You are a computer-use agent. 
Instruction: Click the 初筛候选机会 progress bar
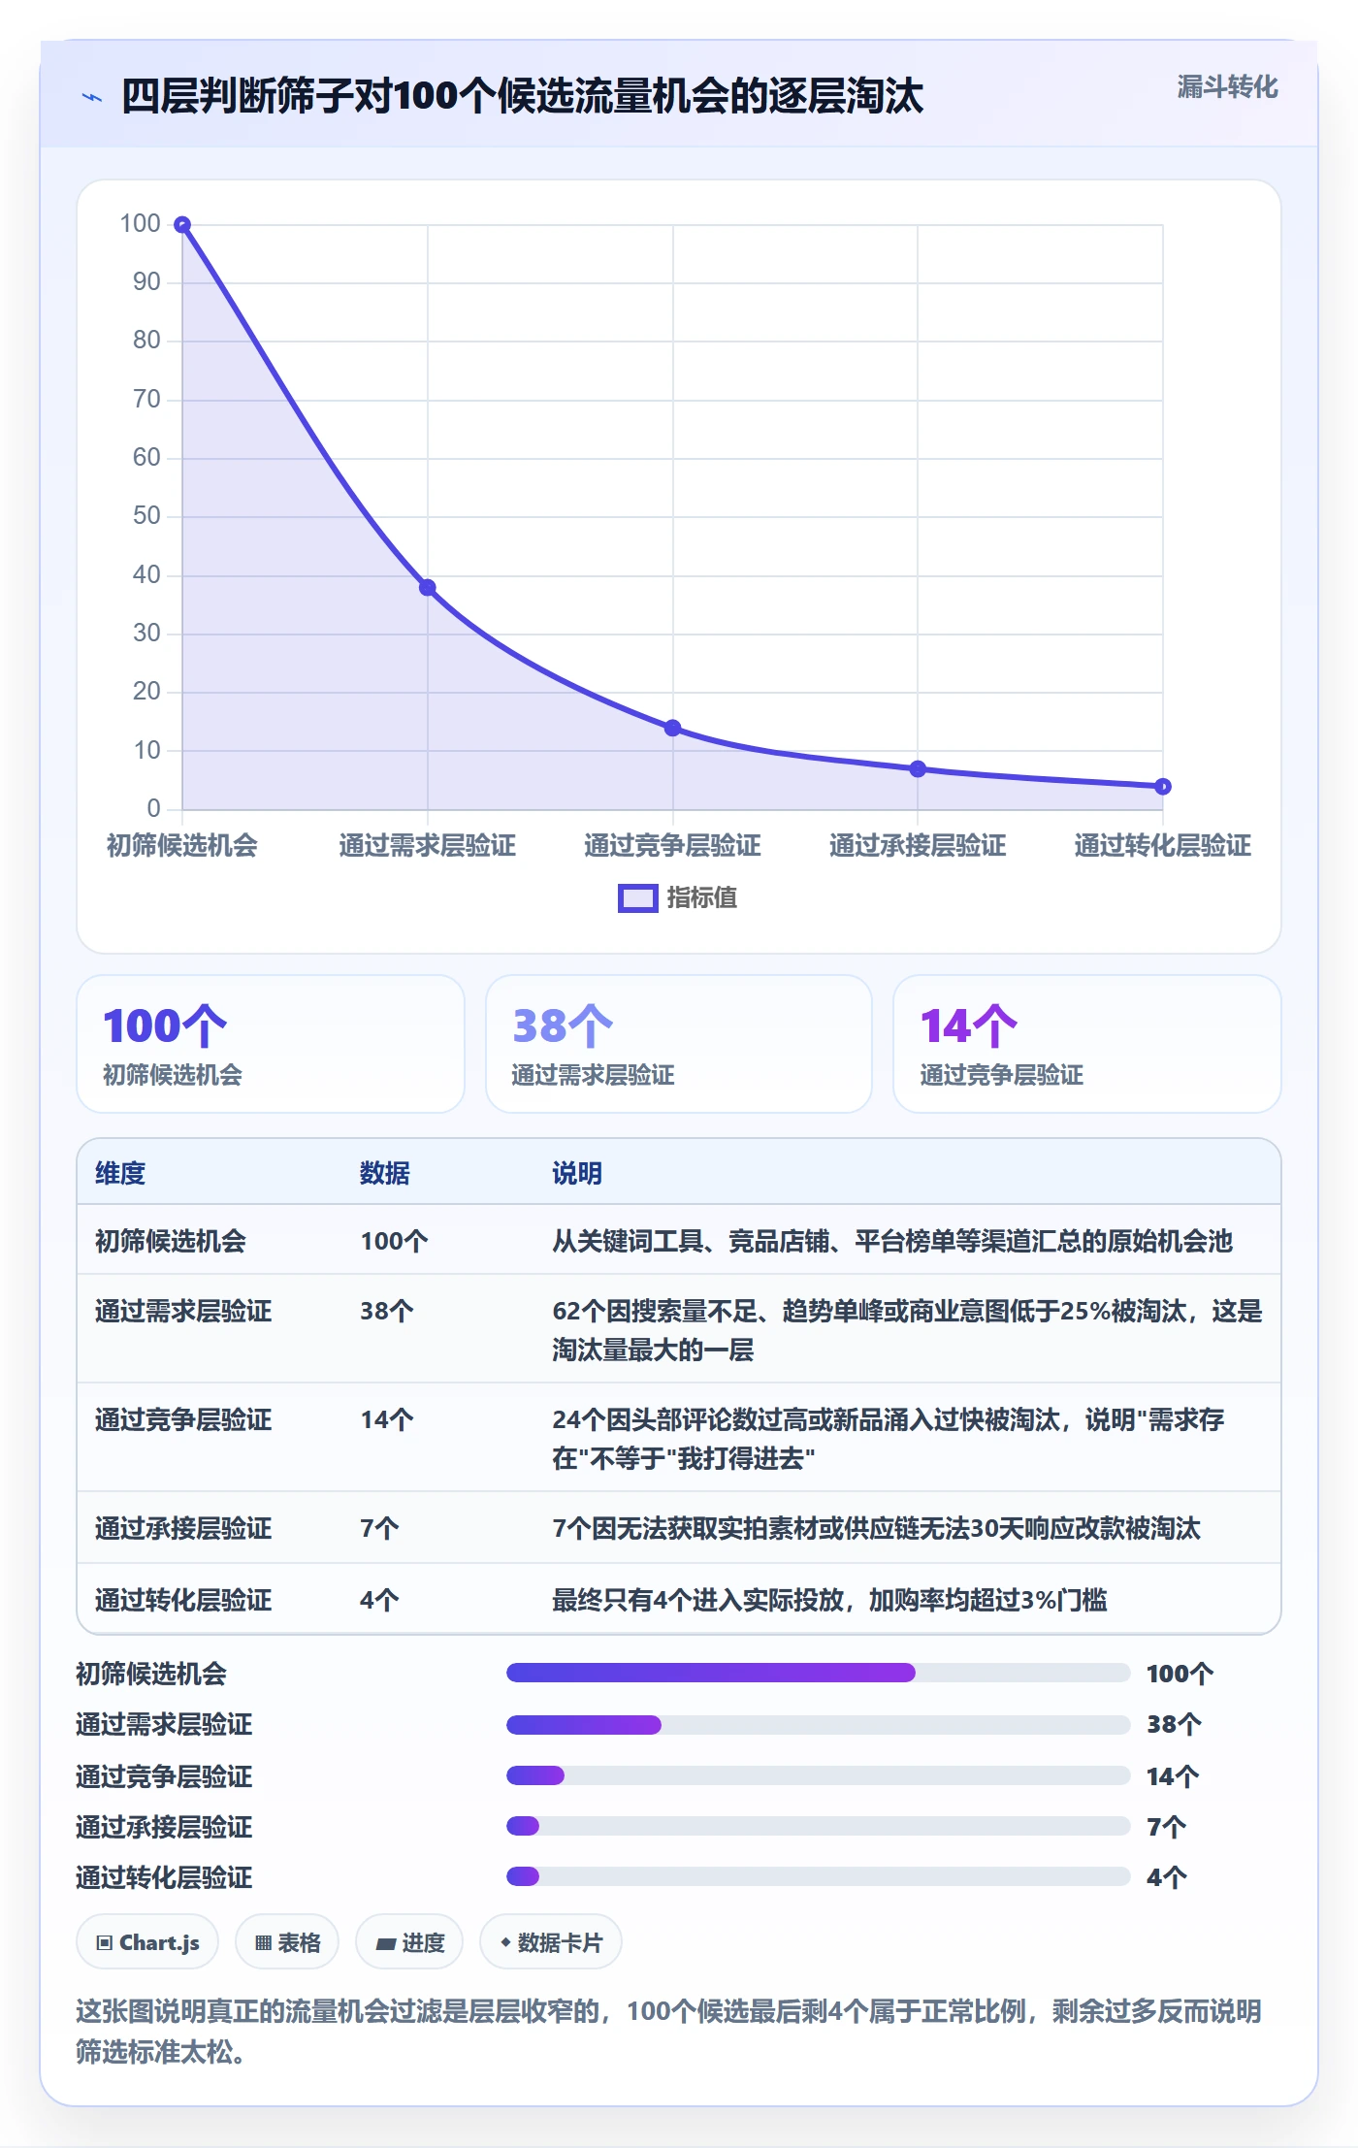[818, 1673]
